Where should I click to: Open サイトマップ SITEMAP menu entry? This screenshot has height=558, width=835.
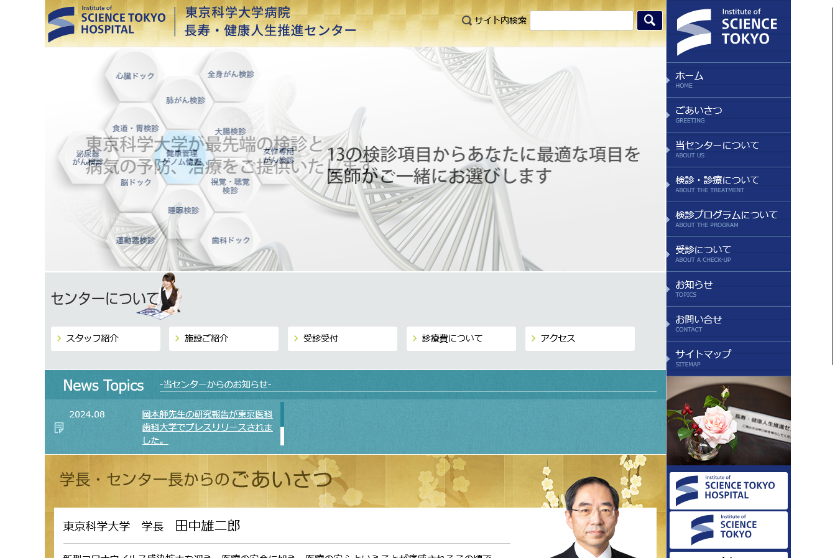pos(728,358)
